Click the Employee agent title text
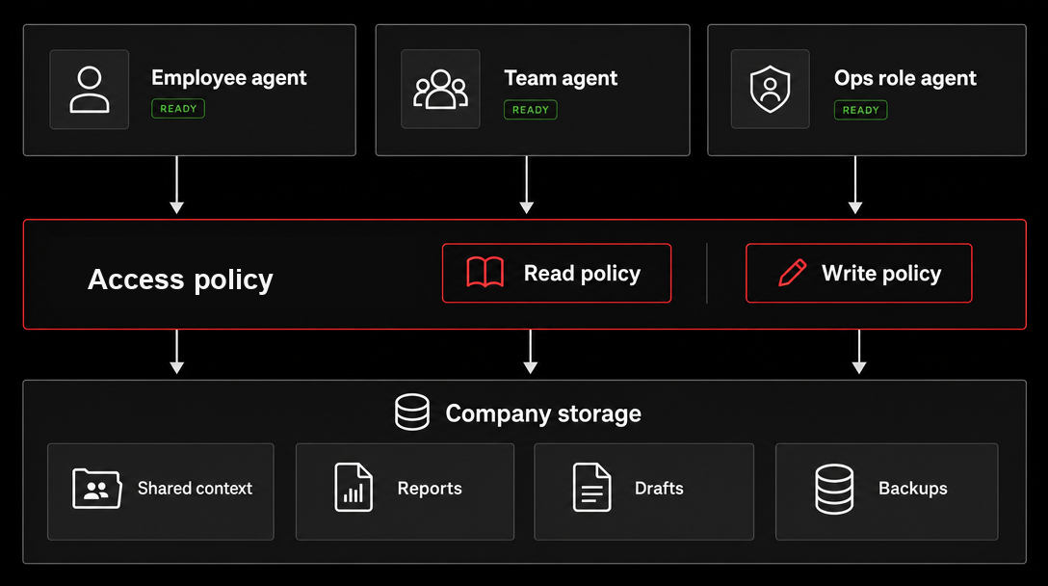 tap(228, 78)
